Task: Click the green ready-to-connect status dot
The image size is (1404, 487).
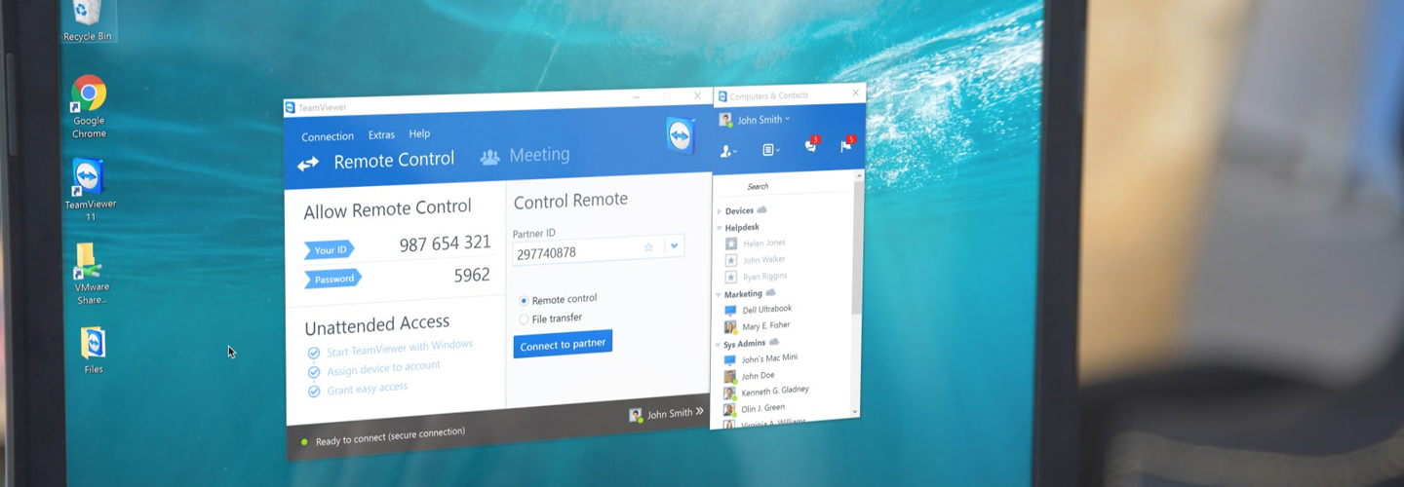Action: tap(305, 442)
